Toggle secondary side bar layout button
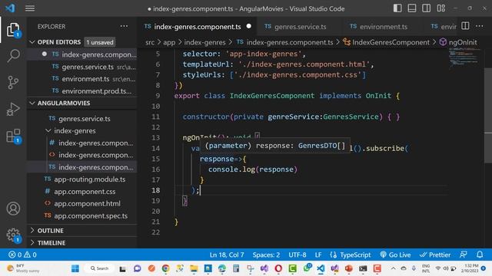This screenshot has height=276, width=492. click(427, 8)
